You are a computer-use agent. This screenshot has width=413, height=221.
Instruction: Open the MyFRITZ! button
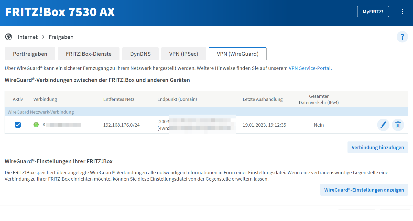[x=373, y=12]
